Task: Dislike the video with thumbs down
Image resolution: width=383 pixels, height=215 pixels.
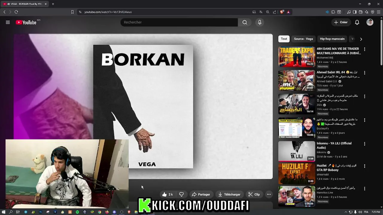Action: click(181, 194)
